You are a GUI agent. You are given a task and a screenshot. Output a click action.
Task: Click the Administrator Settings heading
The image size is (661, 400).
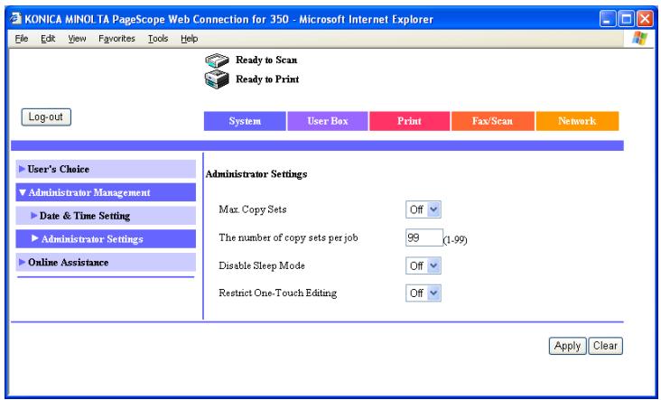click(x=256, y=174)
